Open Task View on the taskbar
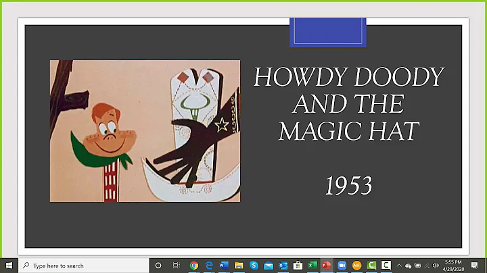Viewport: 487px width, 273px height. (x=176, y=266)
